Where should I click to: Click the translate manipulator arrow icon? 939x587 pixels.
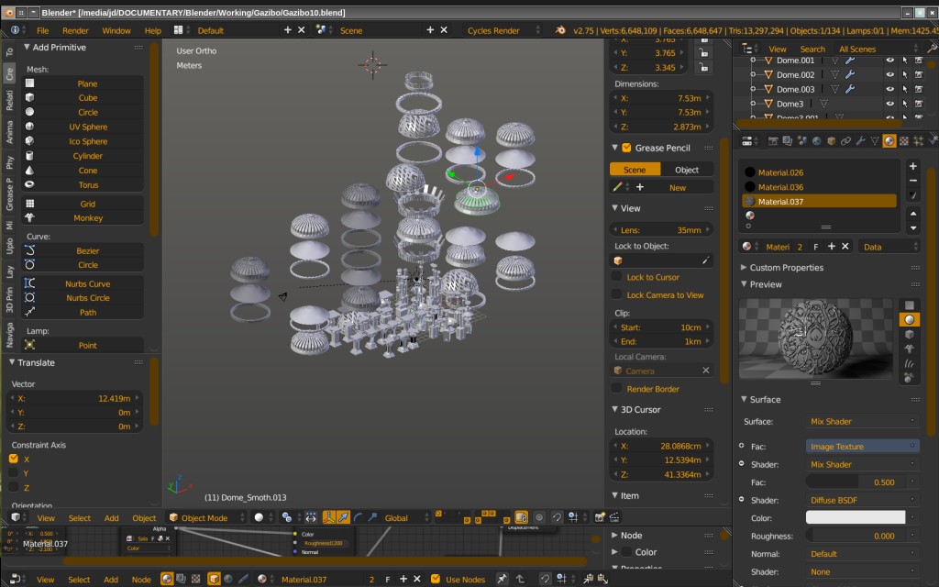342,517
